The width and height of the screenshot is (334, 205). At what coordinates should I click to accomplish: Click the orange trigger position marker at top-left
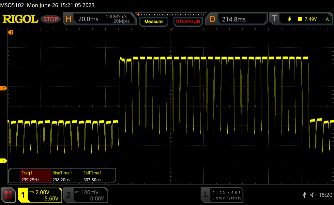point(10,33)
